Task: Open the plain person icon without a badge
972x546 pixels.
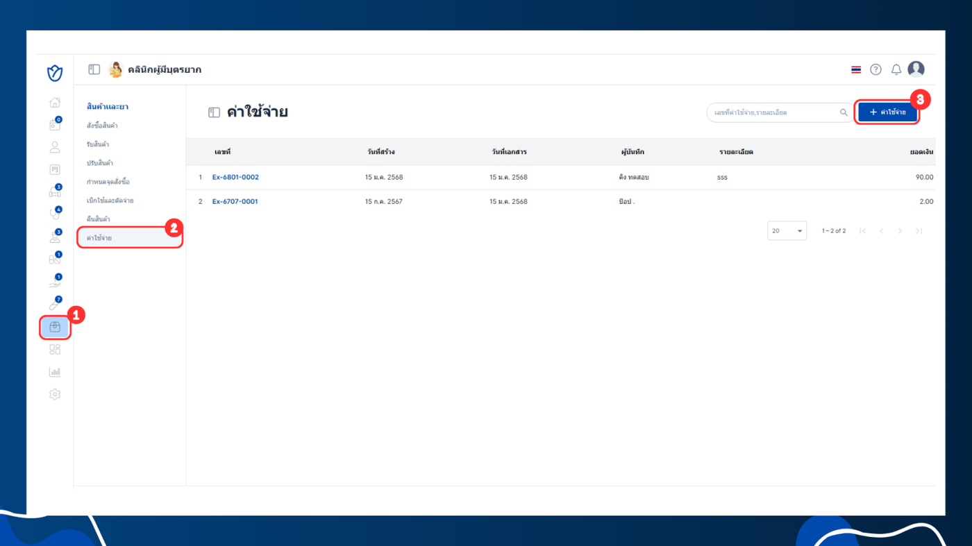Action: click(55, 147)
